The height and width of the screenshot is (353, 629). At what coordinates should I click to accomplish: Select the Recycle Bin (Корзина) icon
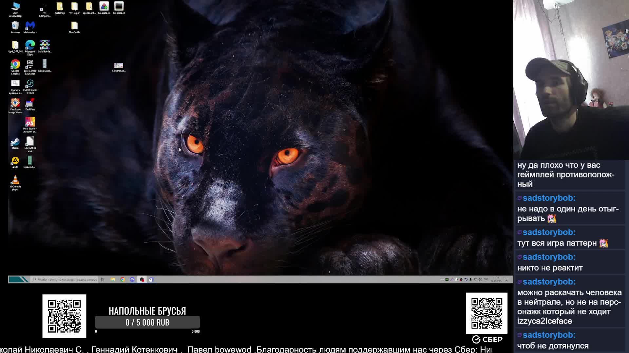click(x=15, y=26)
